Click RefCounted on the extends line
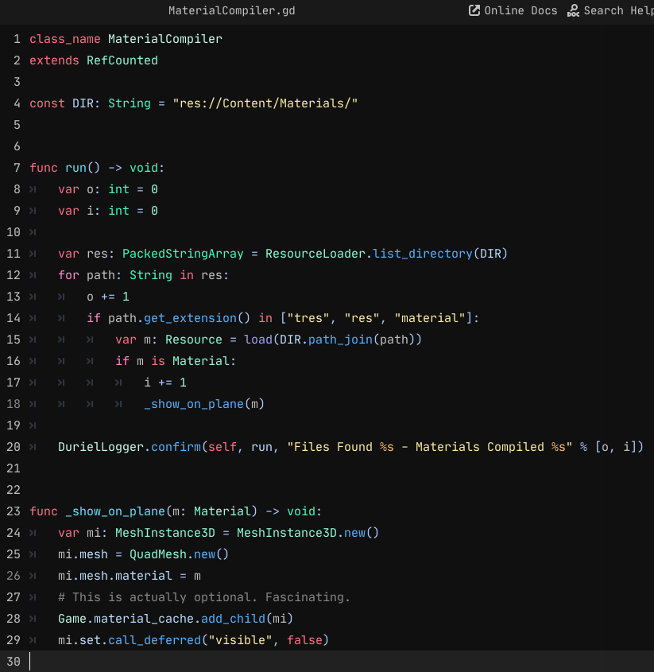The image size is (654, 672). pyautogui.click(x=122, y=60)
